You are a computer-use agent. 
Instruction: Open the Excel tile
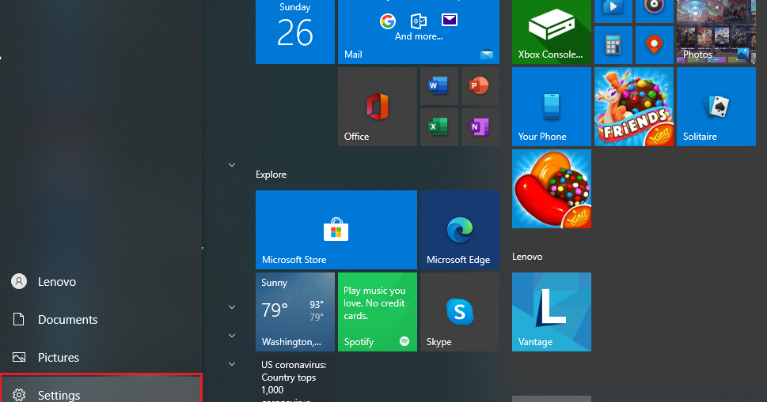coord(439,127)
